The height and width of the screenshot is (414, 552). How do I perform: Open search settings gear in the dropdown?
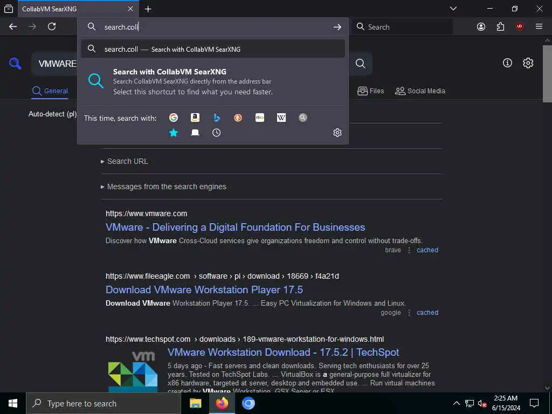[337, 133]
